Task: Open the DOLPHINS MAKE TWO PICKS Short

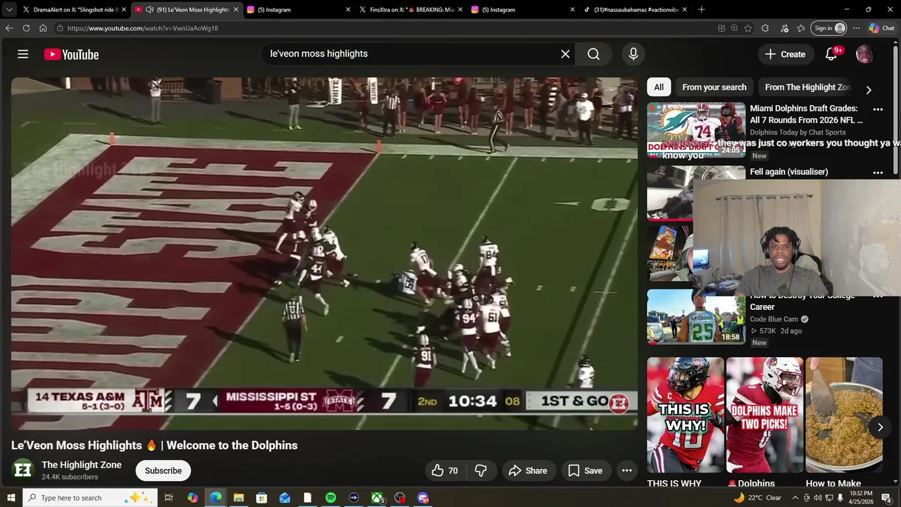Action: point(764,415)
